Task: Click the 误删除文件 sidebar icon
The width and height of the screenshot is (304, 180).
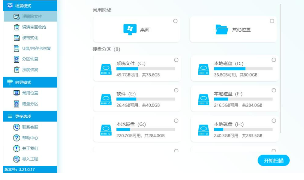Action: pos(16,17)
